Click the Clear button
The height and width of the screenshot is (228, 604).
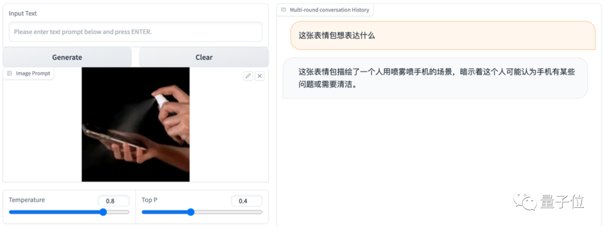(204, 58)
